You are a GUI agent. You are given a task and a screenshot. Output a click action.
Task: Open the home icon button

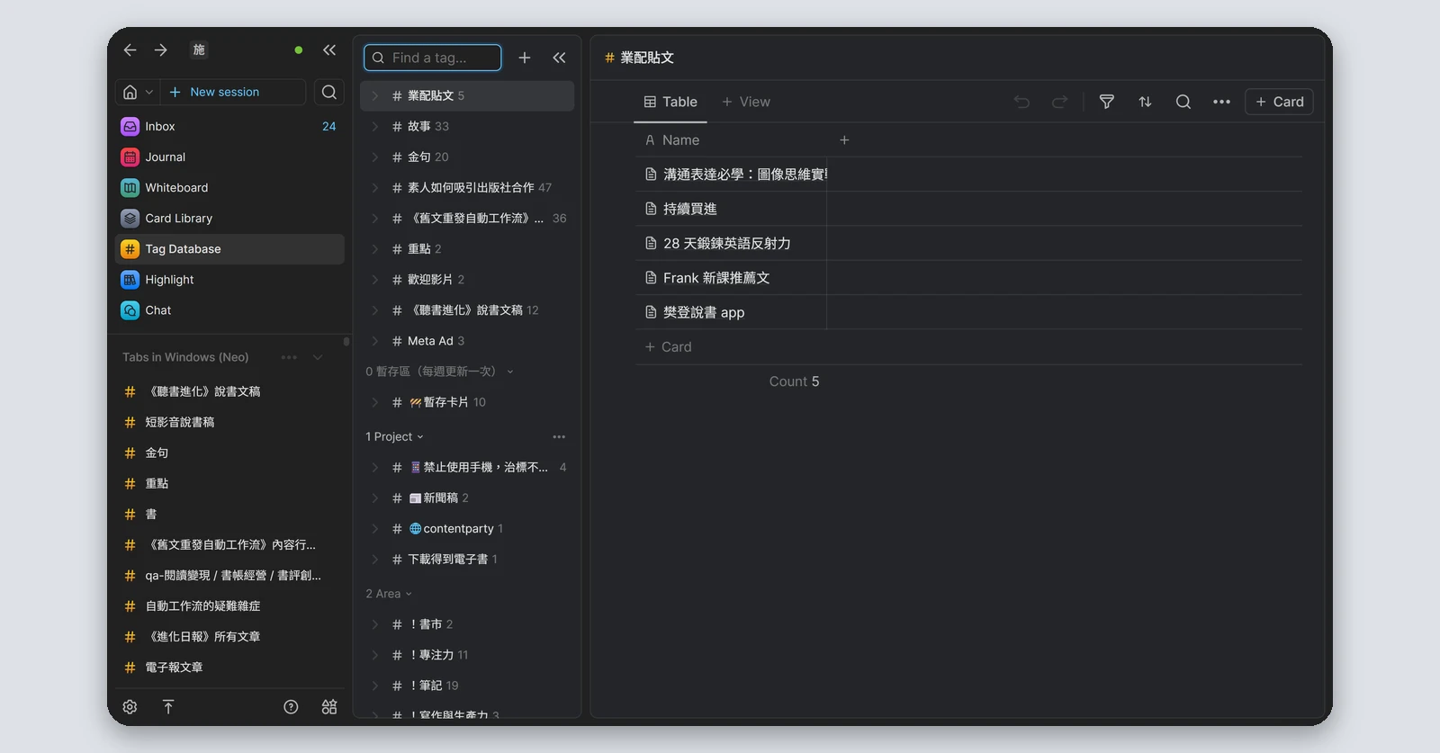coord(130,92)
